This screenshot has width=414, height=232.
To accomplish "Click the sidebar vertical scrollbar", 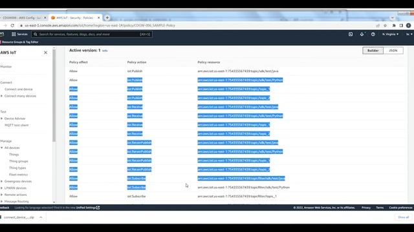I will point(54,95).
